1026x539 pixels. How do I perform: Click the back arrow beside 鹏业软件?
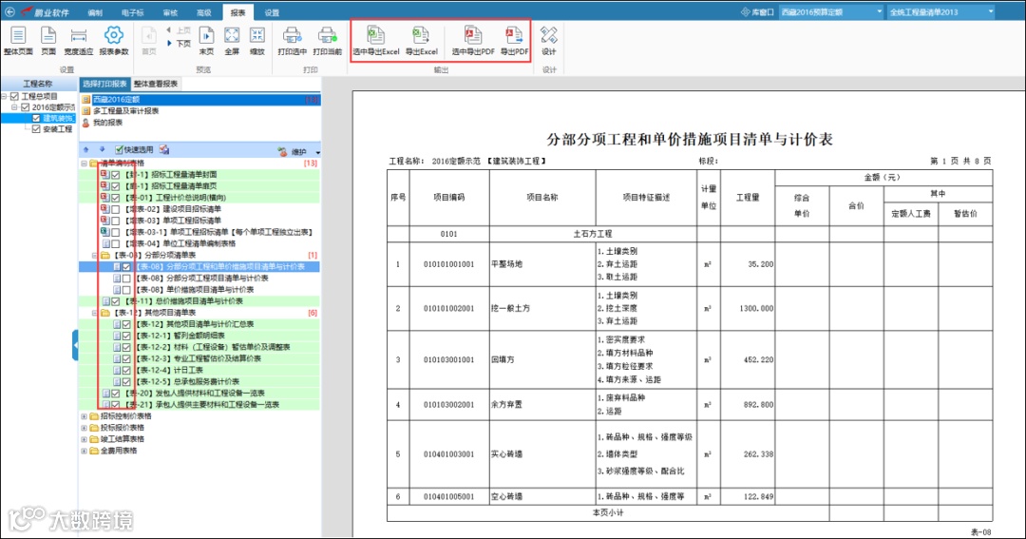point(9,11)
